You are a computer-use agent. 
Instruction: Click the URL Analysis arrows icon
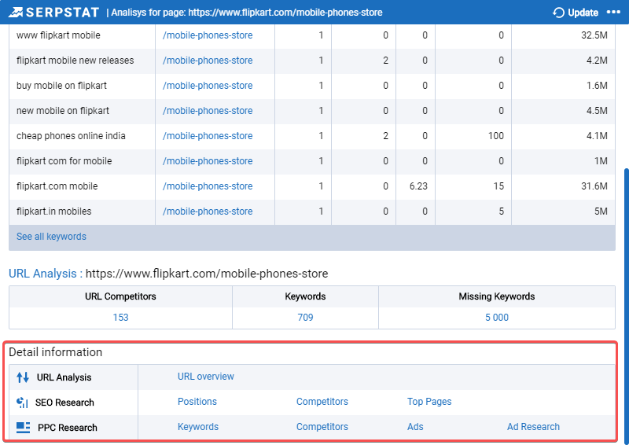click(23, 377)
